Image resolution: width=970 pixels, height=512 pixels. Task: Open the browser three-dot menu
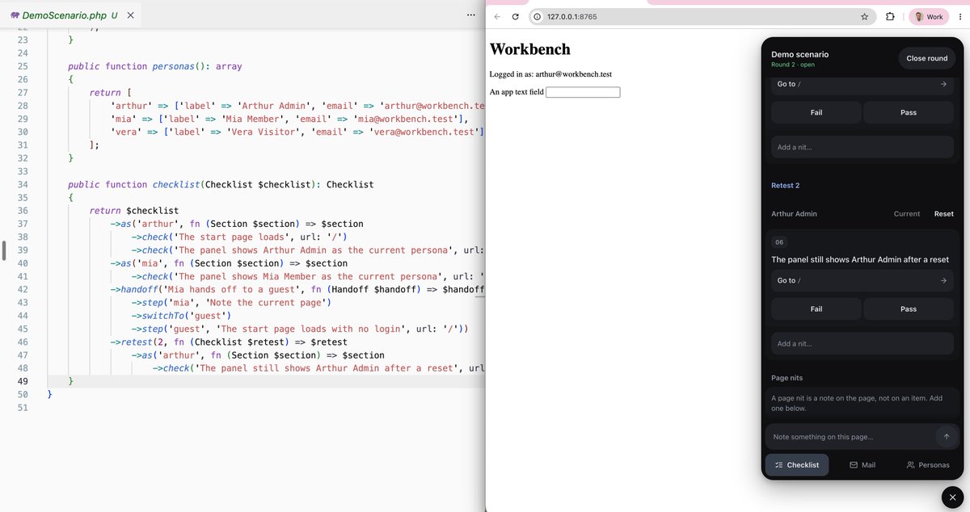960,16
